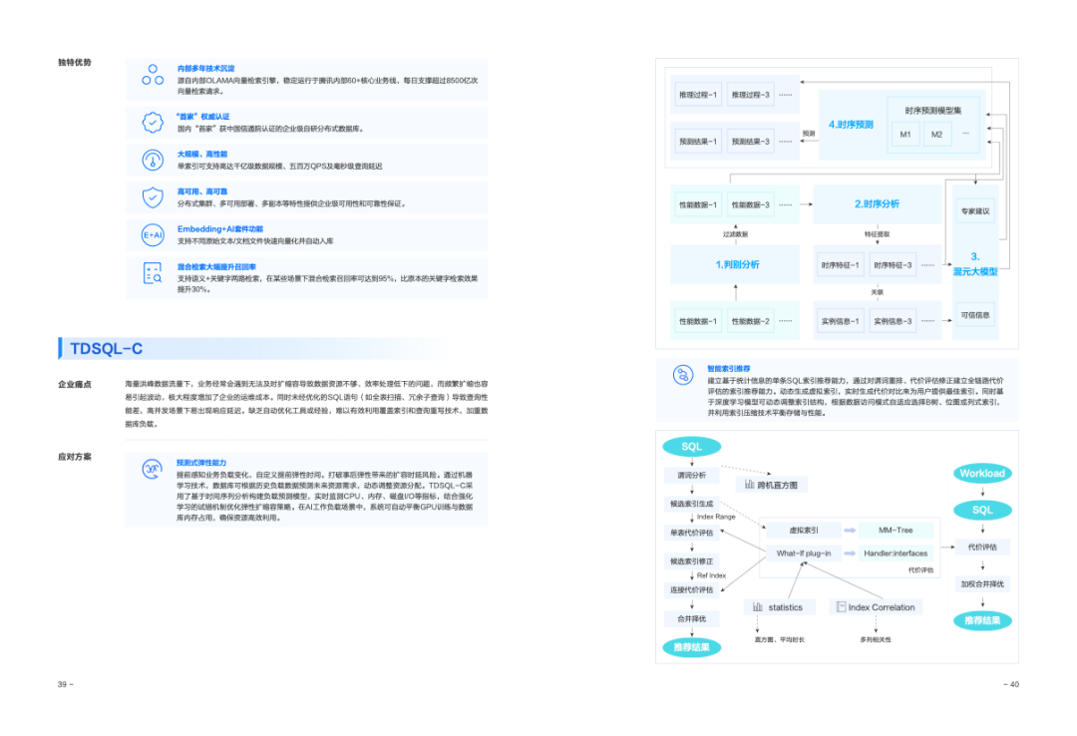Click the 独特优势 label
1077x736 pixels.
click(75, 63)
